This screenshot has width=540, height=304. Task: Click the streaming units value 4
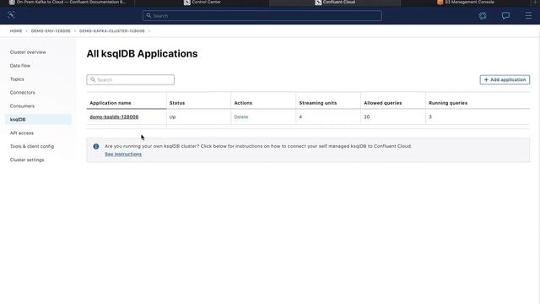pos(300,117)
